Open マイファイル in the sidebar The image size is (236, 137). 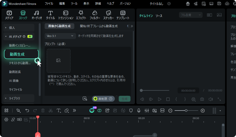tap(15, 90)
